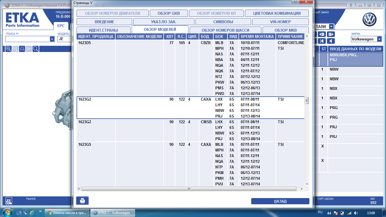Image resolution: width=386 pixels, height=217 pixels.
Task: Select row 1623D5 in the models table
Action: pos(191,68)
